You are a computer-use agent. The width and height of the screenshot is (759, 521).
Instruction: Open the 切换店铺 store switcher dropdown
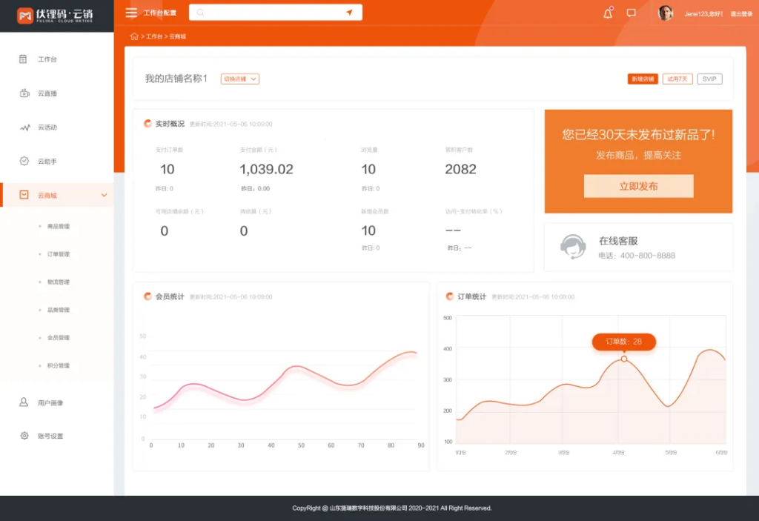point(239,78)
